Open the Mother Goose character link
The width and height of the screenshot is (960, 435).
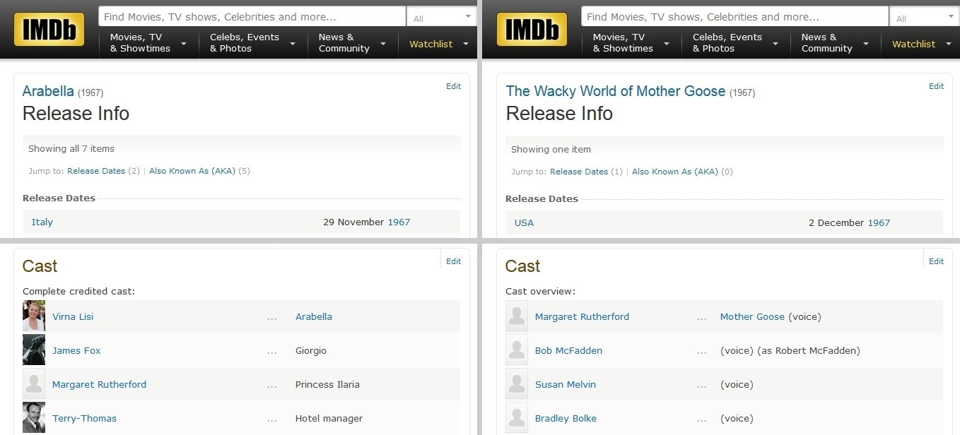point(751,316)
